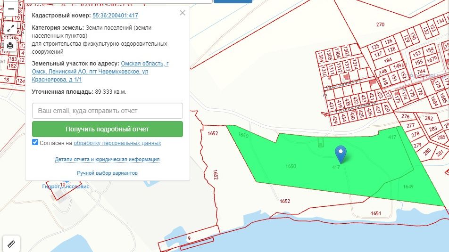Print the map with printer icon
This screenshot has width=449, height=252.
(10, 46)
